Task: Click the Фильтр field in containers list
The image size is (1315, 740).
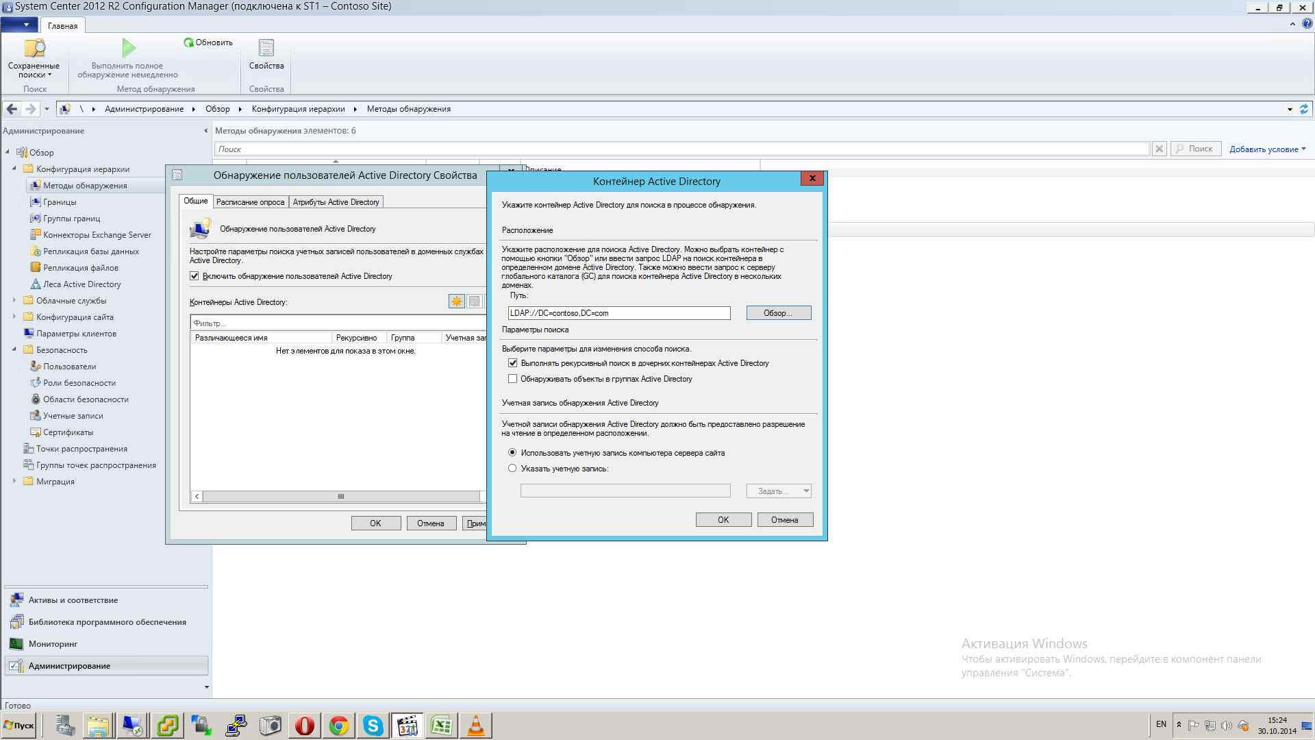Action: [338, 323]
